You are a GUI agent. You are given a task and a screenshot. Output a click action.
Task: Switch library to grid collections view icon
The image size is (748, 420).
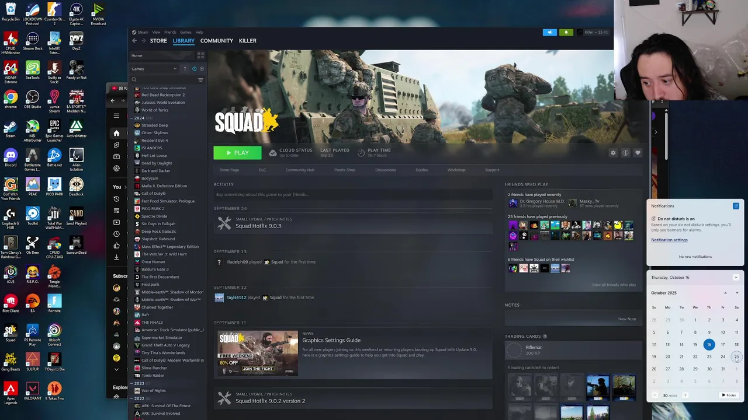pos(200,55)
